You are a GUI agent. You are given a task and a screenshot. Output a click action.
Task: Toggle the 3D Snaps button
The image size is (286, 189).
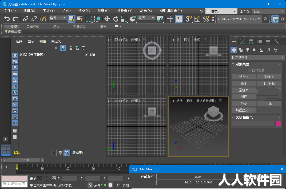(189, 19)
